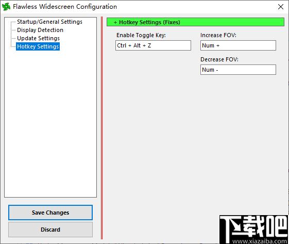Close the Flawless Widescreen Configuration window
289x244 pixels.
[281, 7]
